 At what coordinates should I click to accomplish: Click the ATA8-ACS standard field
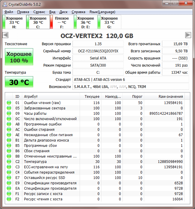pos(131,80)
